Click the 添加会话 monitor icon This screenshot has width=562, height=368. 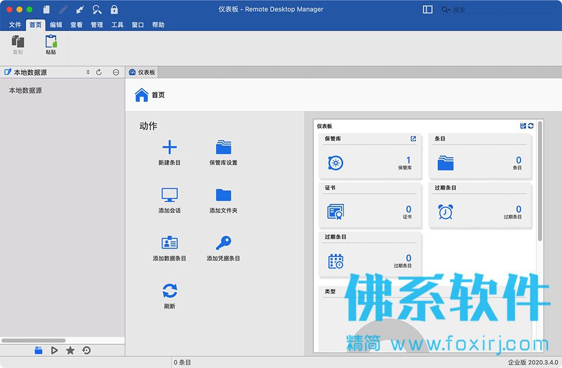tap(170, 195)
